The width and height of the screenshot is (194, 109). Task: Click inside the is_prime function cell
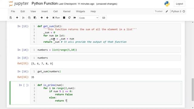105,93
